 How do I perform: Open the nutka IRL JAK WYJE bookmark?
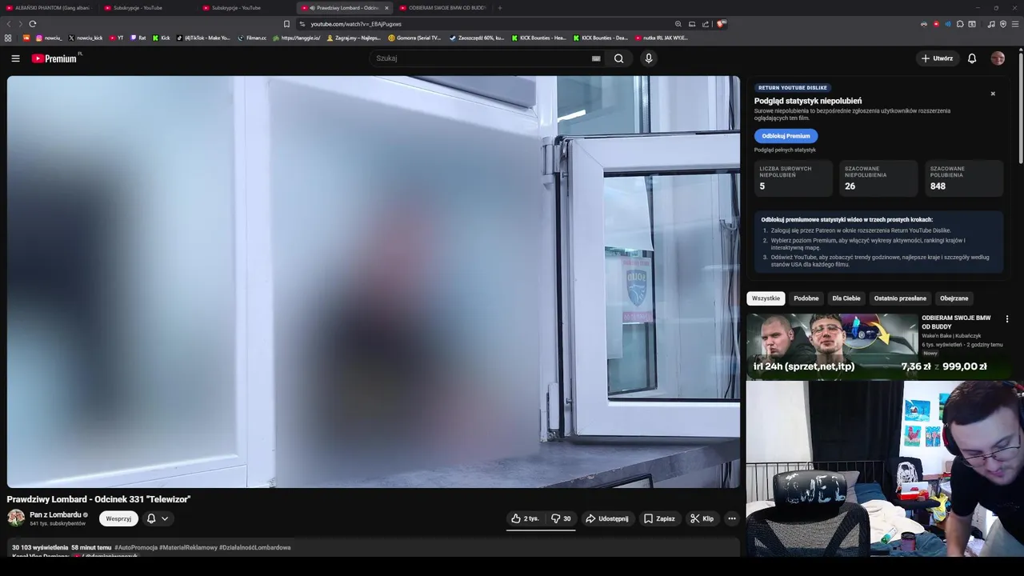click(662, 38)
